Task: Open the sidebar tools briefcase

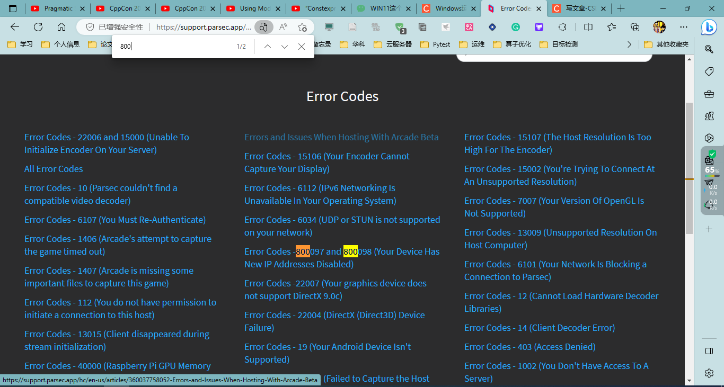Action: [x=709, y=94]
